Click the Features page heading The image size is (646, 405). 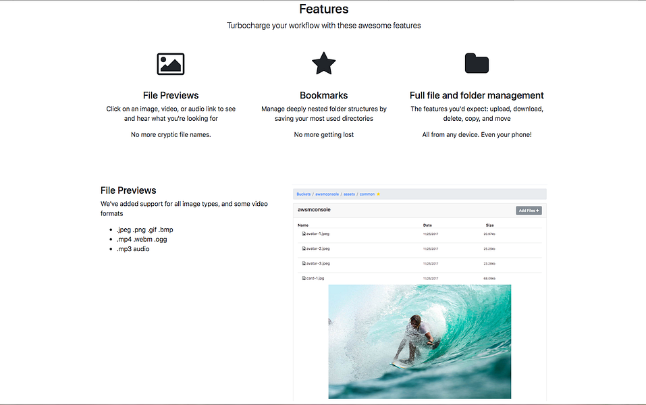(324, 9)
